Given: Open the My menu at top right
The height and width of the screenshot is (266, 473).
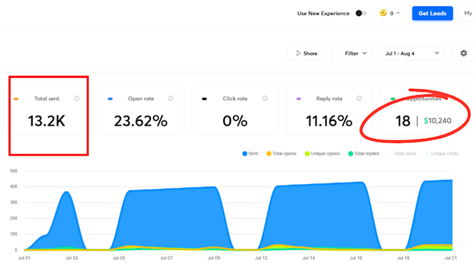Looking at the screenshot, I should coord(466,13).
